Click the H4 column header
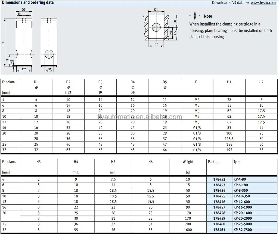Viewport: 279px width, 234px height. click(76, 162)
